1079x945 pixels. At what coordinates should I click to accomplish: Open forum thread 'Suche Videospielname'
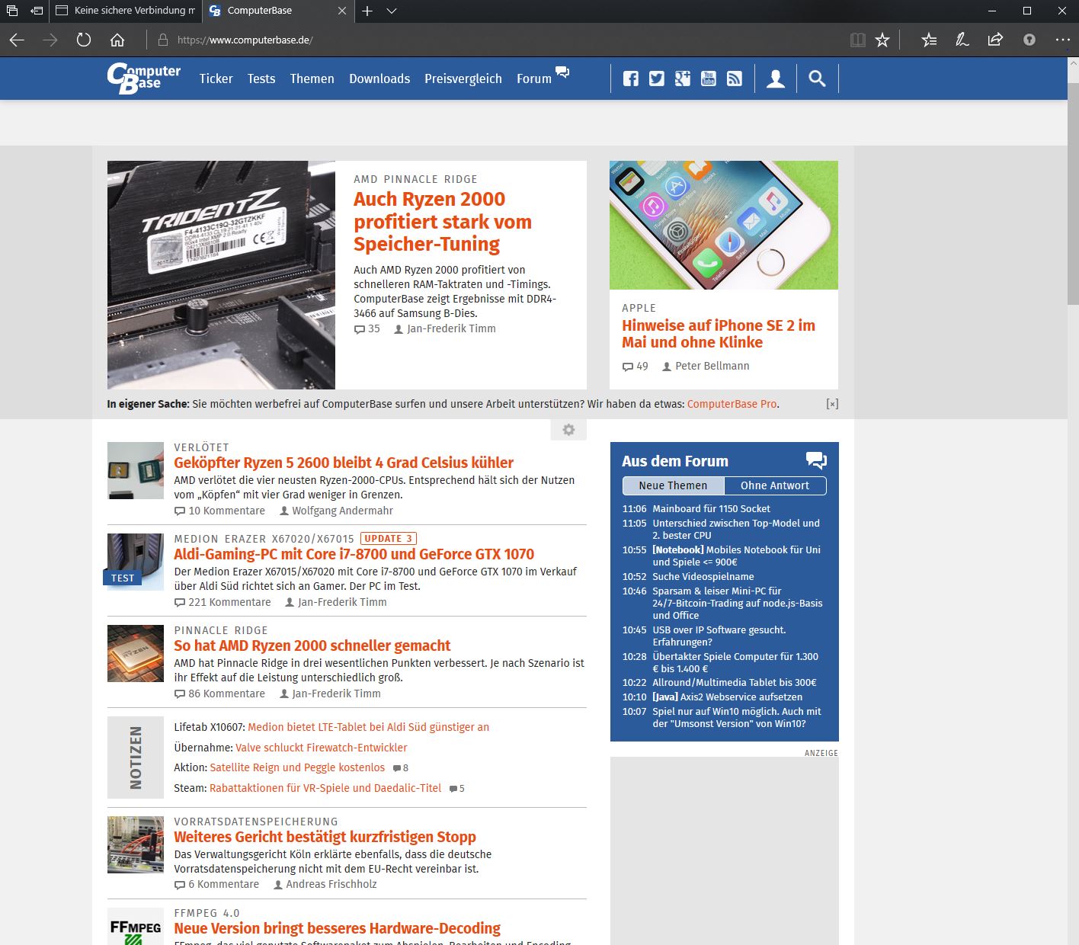[703, 576]
